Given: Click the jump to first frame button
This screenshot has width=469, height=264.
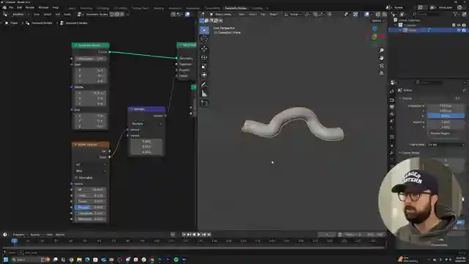Looking at the screenshot, I should click(184, 235).
